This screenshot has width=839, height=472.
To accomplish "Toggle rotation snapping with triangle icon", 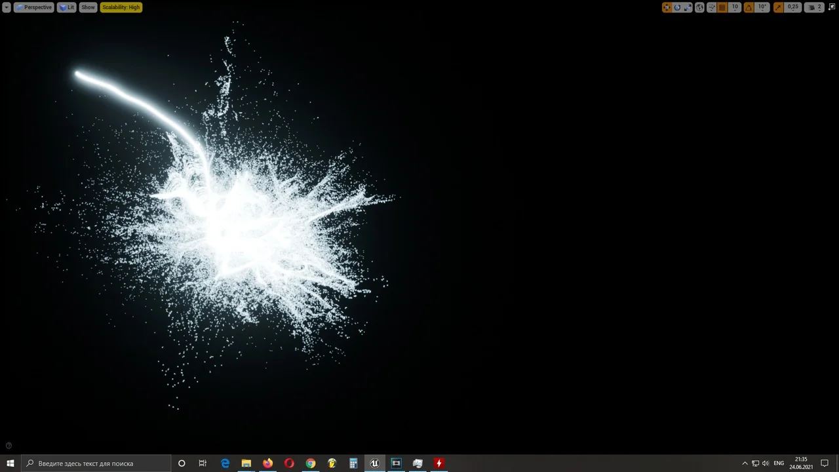I will [749, 7].
